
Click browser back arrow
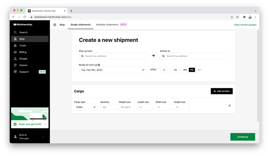(x=14, y=17)
